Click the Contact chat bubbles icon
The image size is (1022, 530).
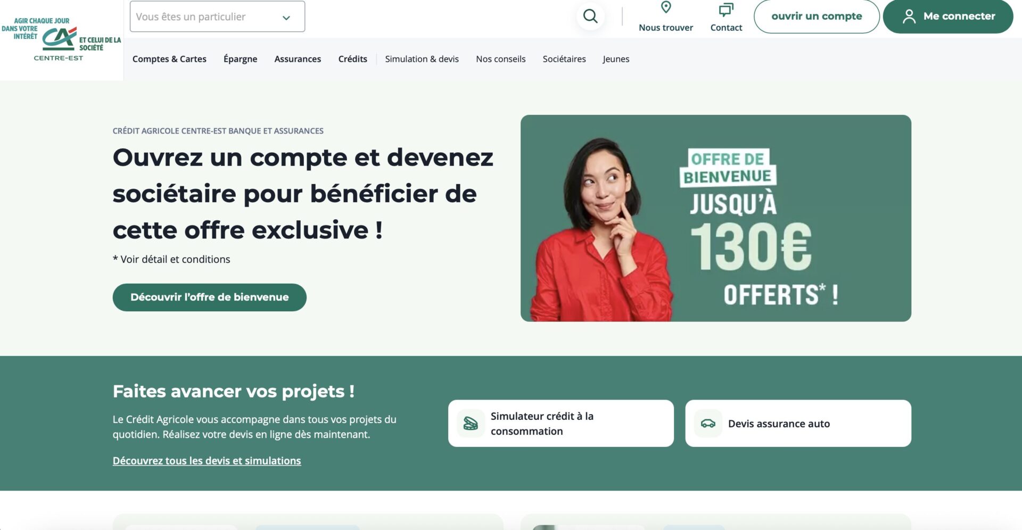tap(726, 10)
